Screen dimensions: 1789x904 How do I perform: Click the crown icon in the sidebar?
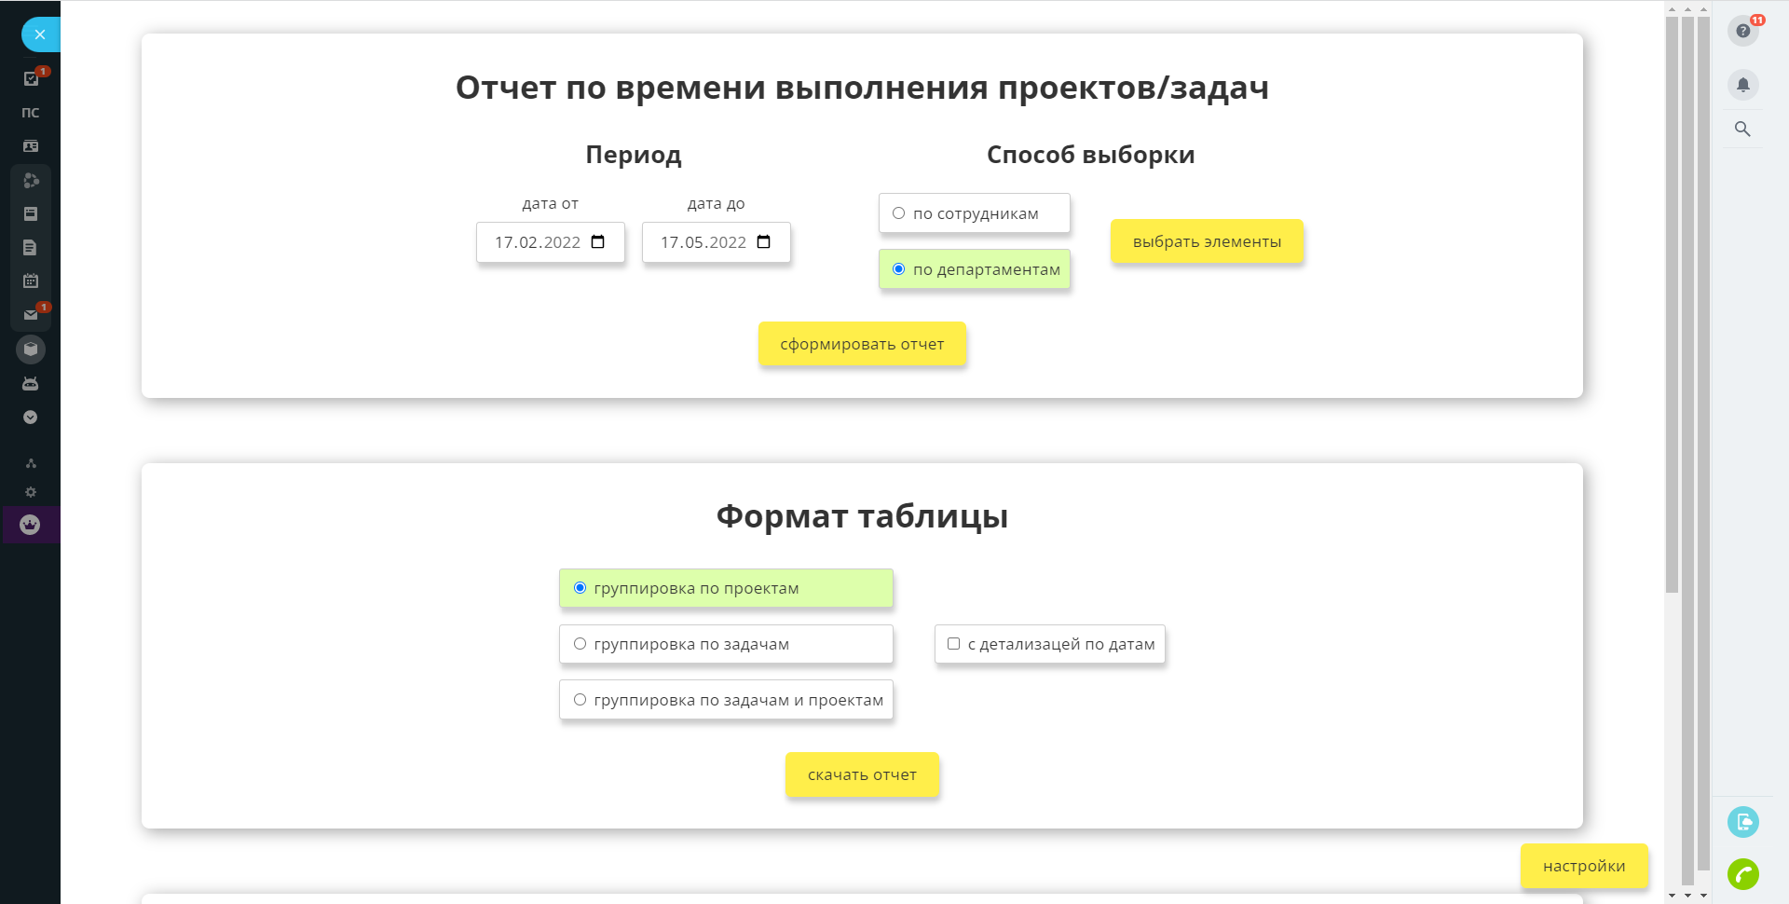tap(31, 525)
